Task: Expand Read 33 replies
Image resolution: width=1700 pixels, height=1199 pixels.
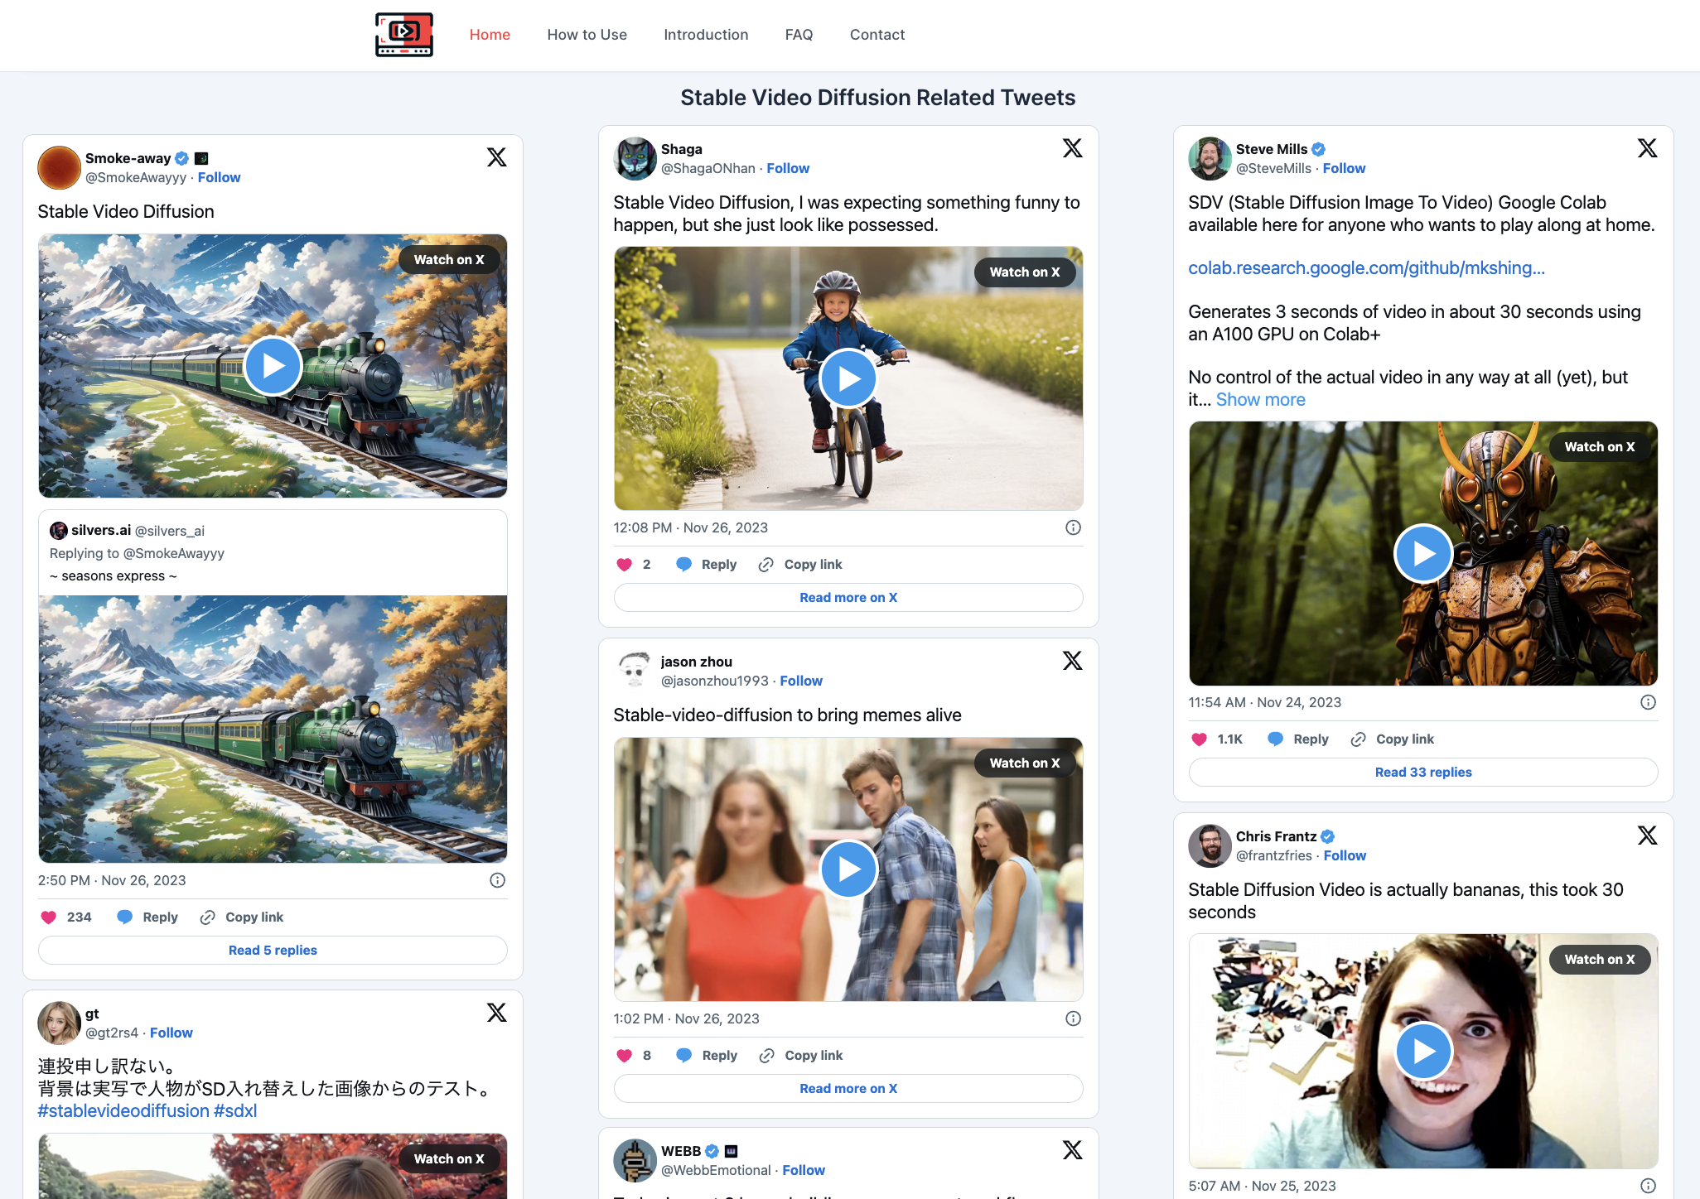Action: 1422,773
